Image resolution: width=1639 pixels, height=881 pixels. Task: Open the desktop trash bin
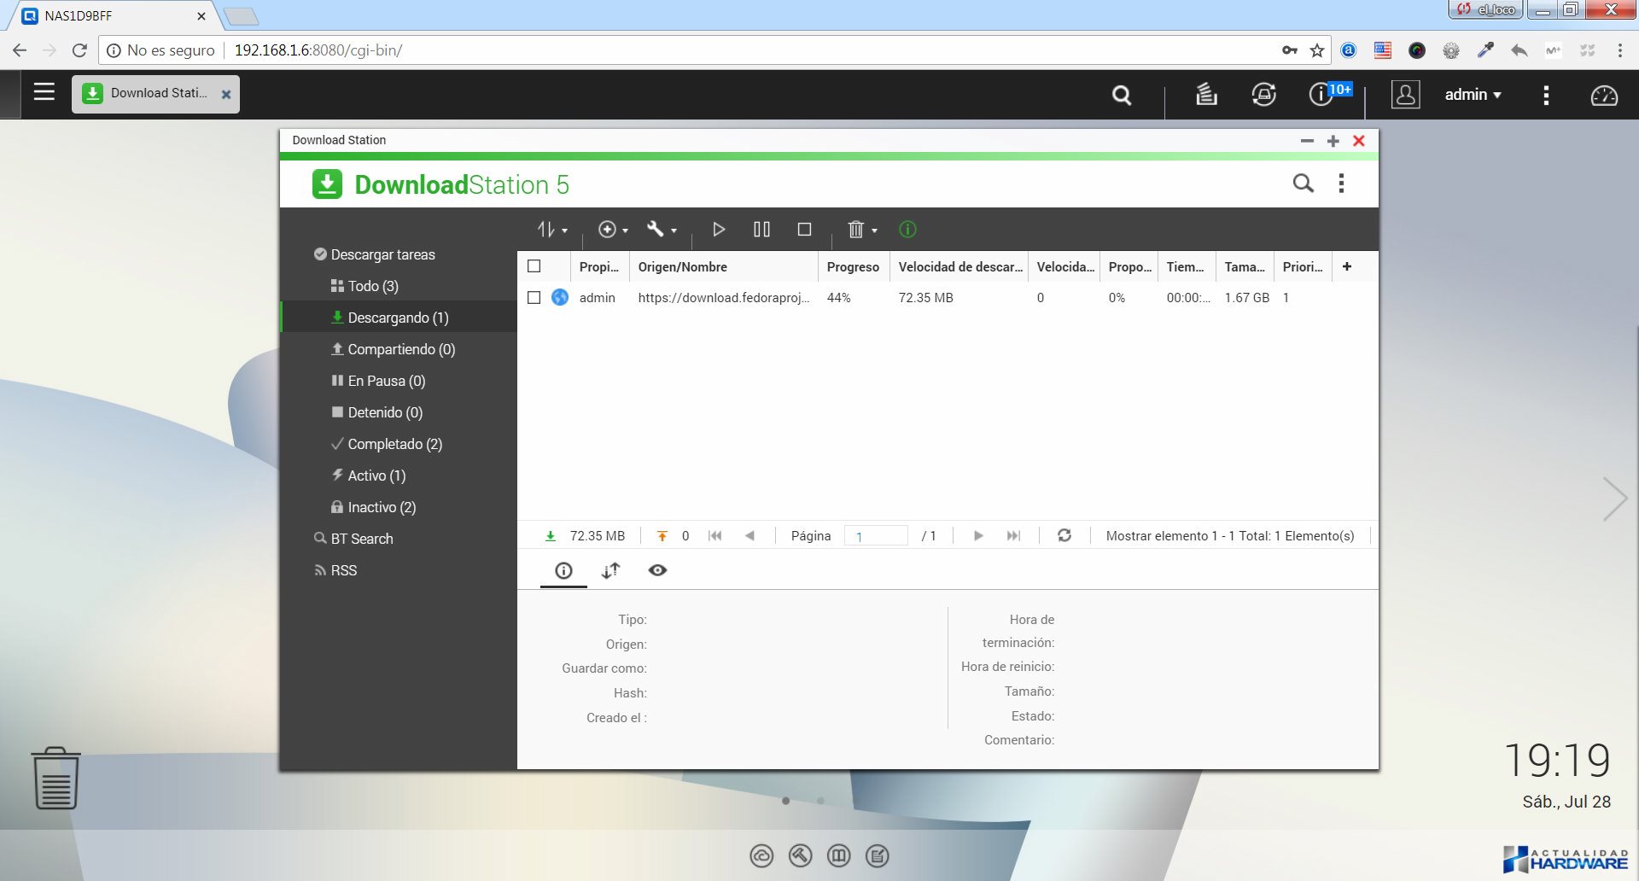[56, 778]
